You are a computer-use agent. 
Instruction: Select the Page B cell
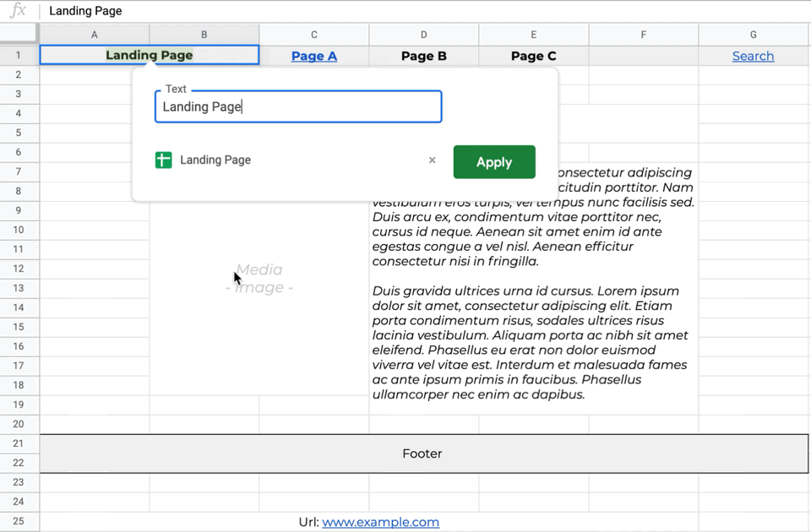[x=423, y=56]
